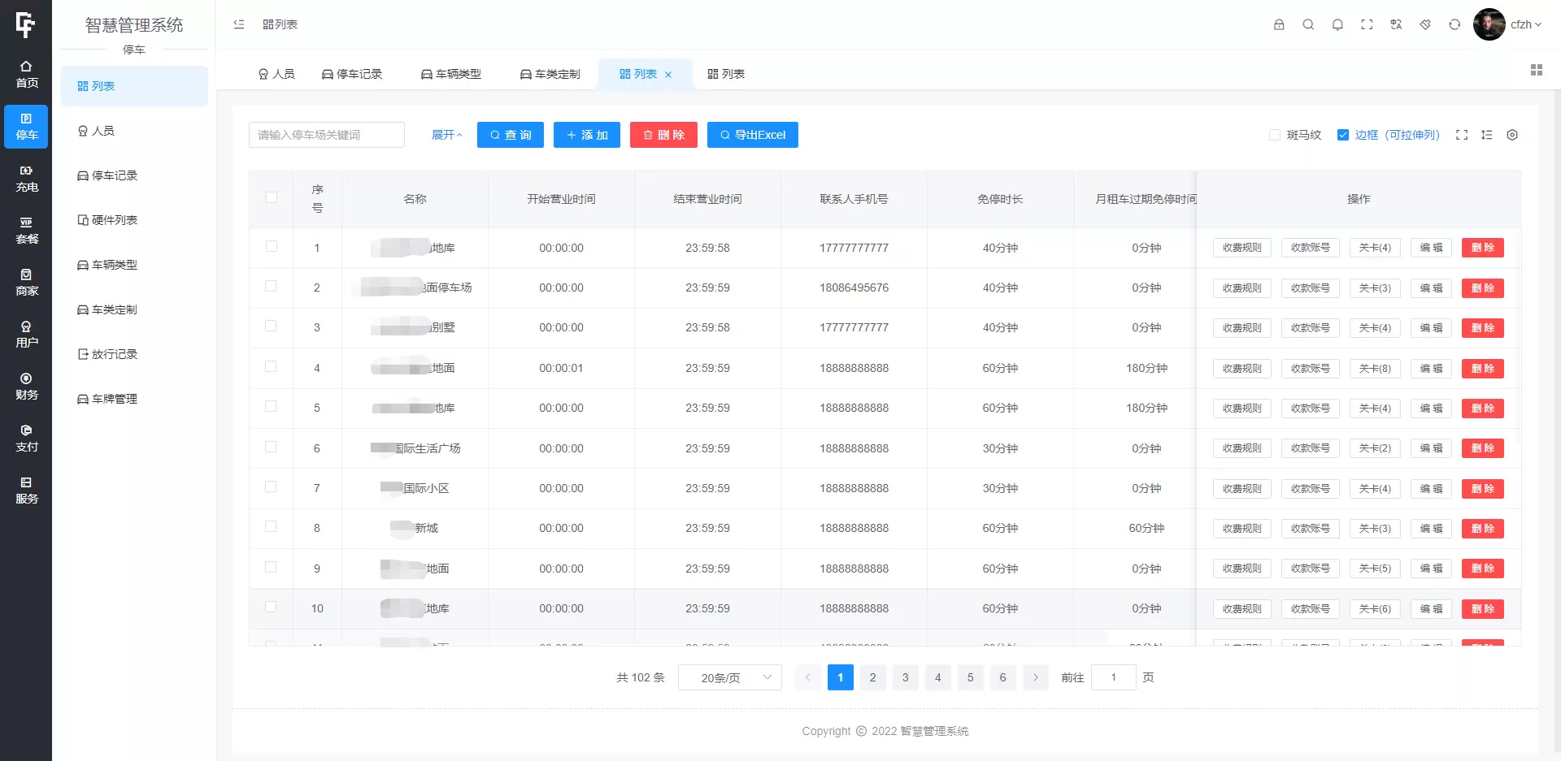Focus the 停车场关键词 search input
The image size is (1561, 761).
click(x=327, y=135)
